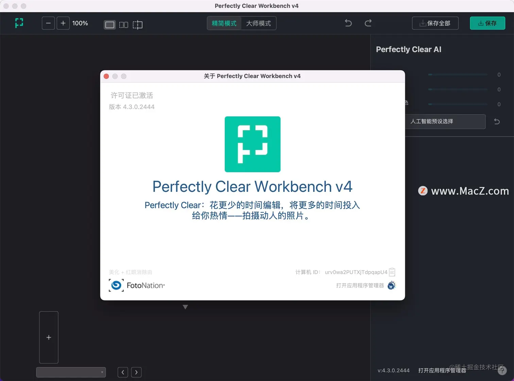Click 打开应用程序管理器 in About dialog
Image resolution: width=514 pixels, height=381 pixels.
(360, 285)
